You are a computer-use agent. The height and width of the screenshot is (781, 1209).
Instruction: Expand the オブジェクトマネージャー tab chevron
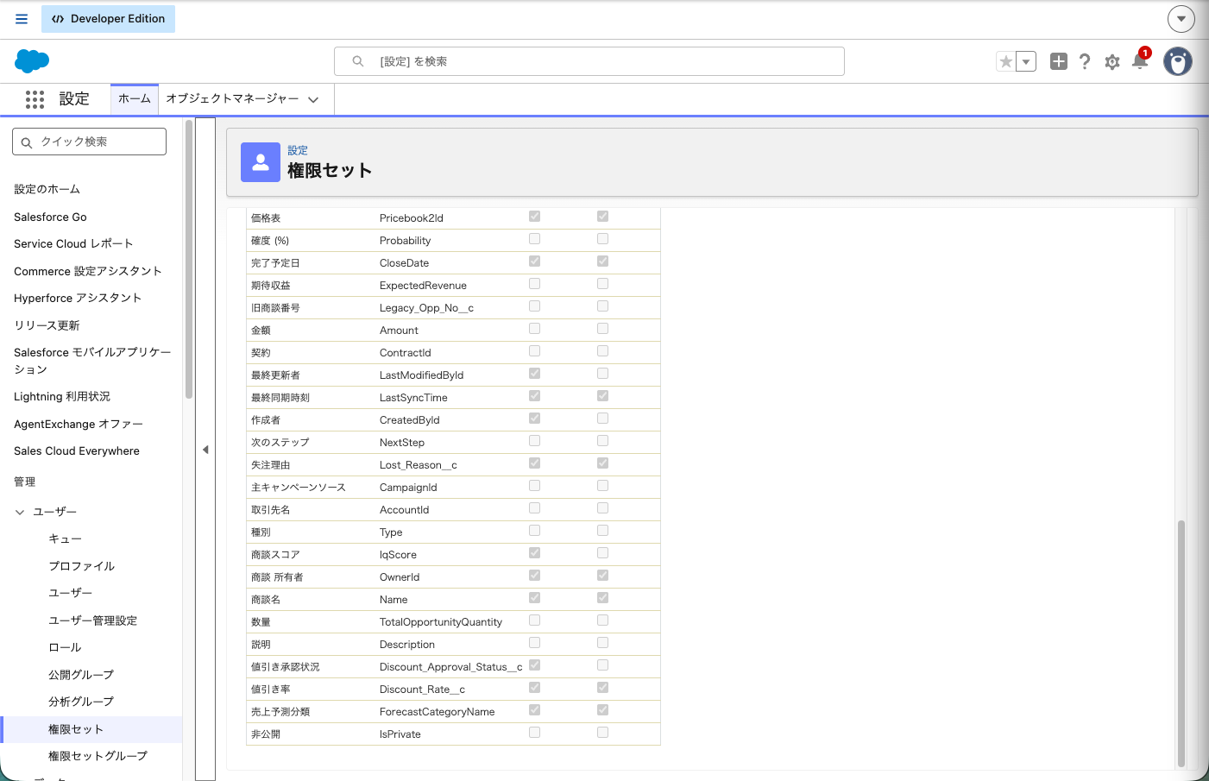pyautogui.click(x=313, y=100)
